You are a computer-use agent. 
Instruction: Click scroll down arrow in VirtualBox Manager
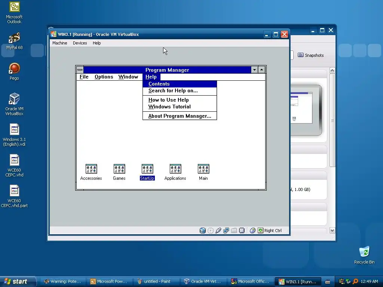(332, 230)
